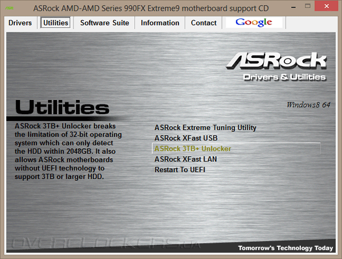Click the Google logo tab
Viewport: 342px width, 259px height.
tap(254, 23)
